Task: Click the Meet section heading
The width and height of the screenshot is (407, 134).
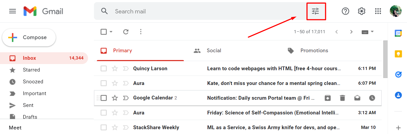Action: 15,128
